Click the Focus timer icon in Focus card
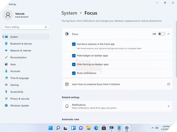 point(67,34)
